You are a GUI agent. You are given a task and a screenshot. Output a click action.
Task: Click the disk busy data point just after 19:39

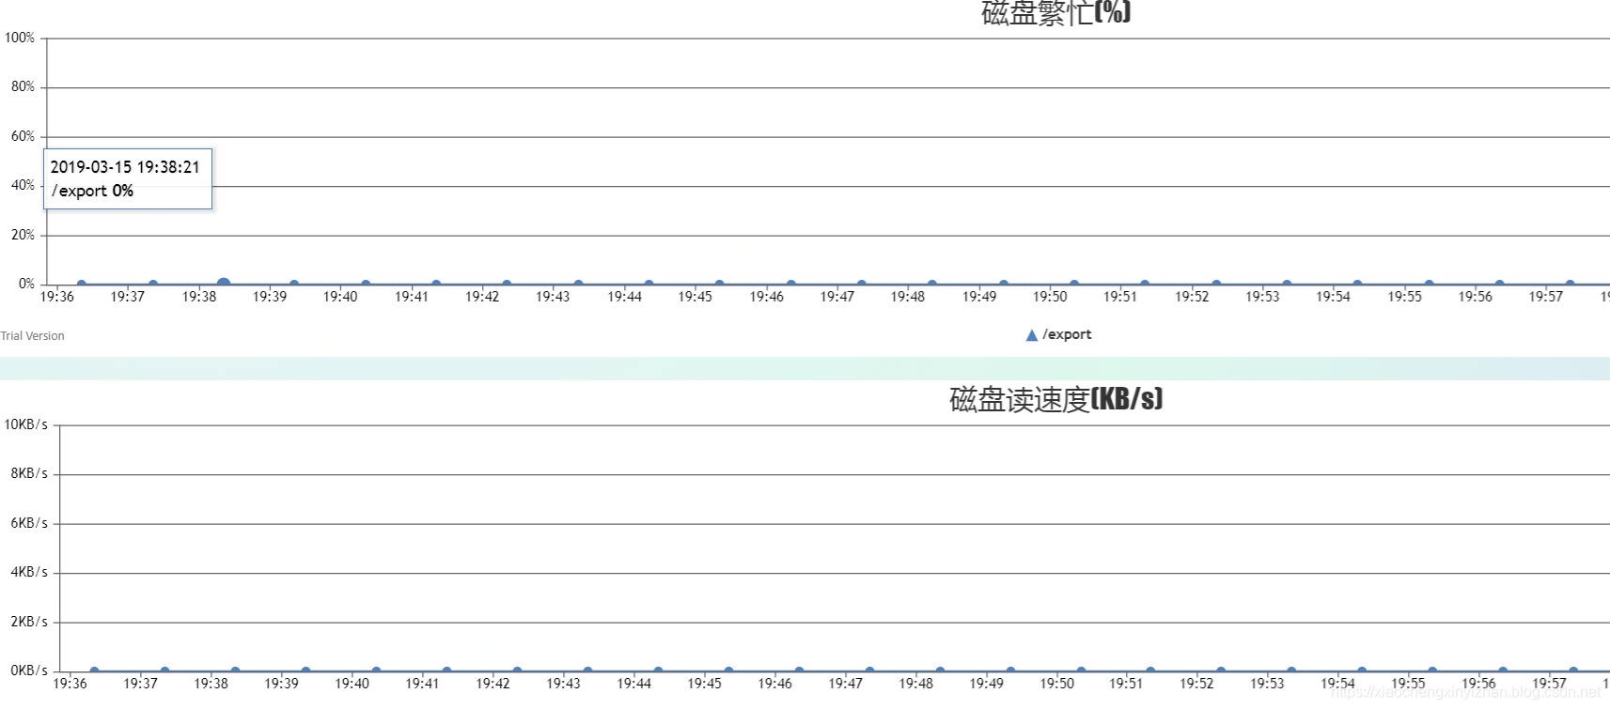tap(294, 284)
